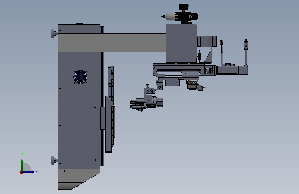Screen dimensions: 299x194
Task: Select the horizontal light-gray beam
Action: (112, 43)
